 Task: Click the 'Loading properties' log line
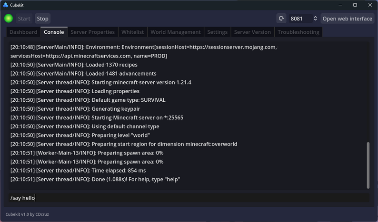pos(75,91)
